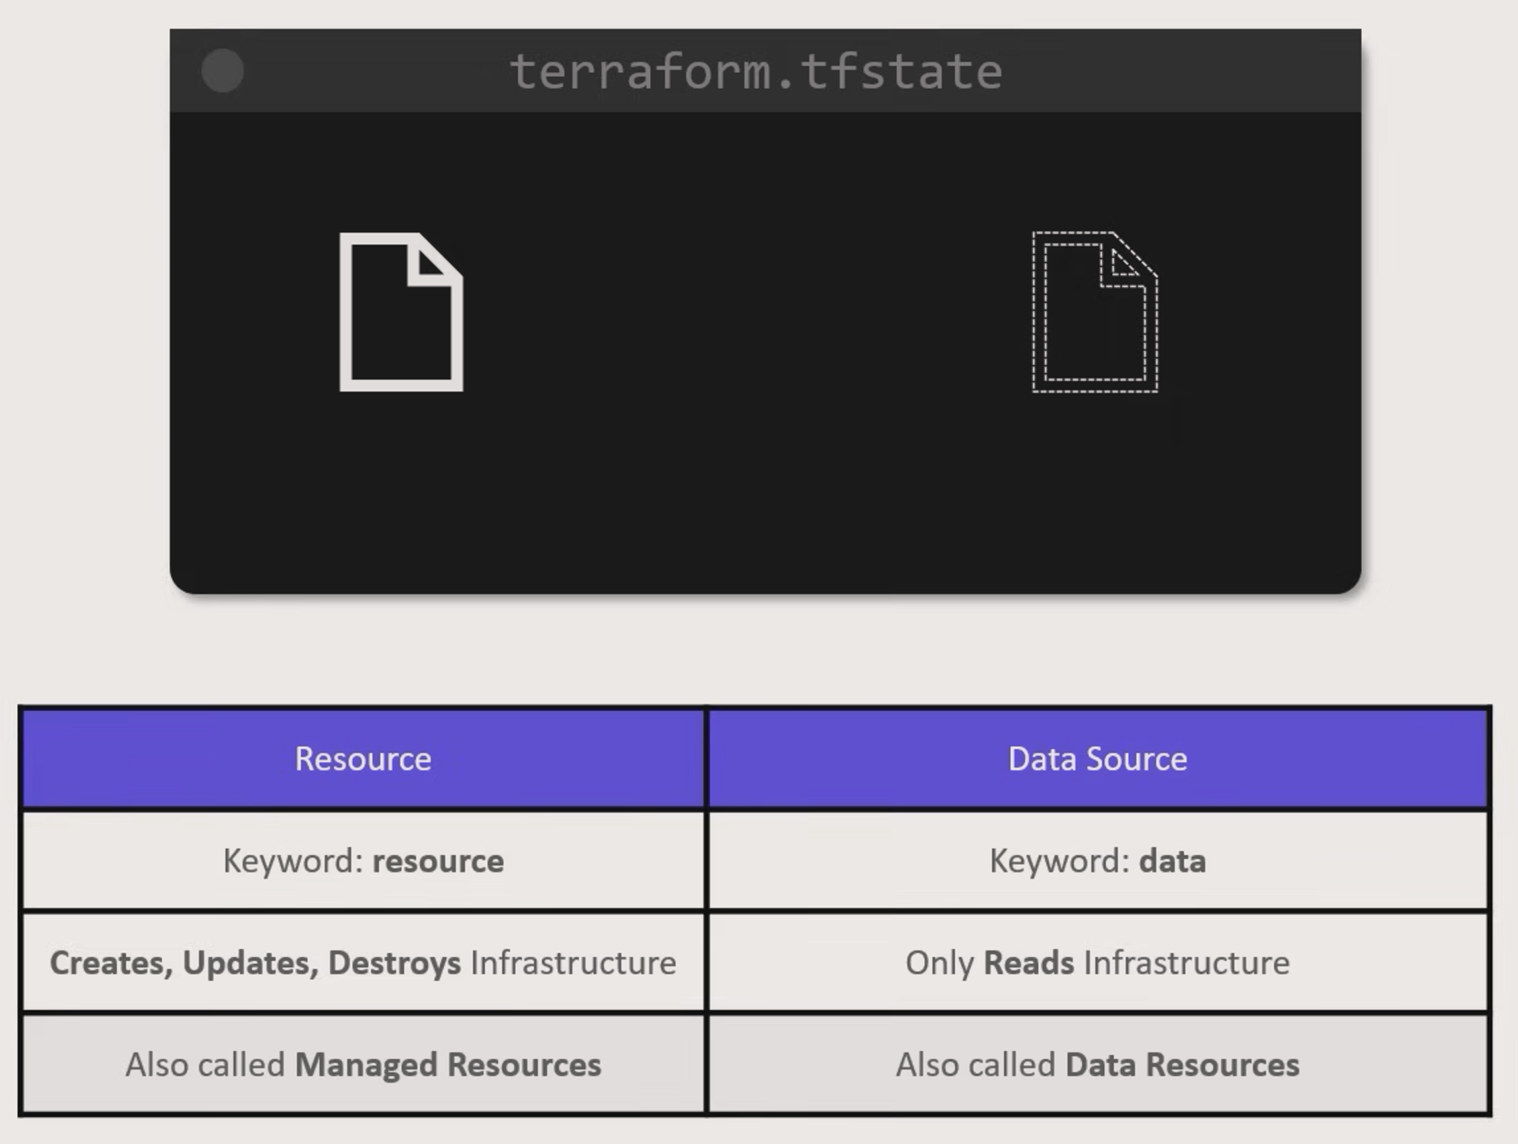Viewport: 1518px width, 1144px height.
Task: Click the bold word "Reads"
Action: click(1029, 963)
